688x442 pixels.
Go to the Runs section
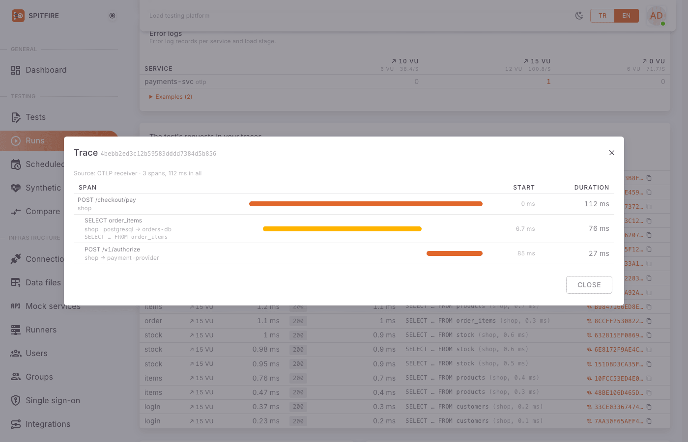[x=59, y=141]
